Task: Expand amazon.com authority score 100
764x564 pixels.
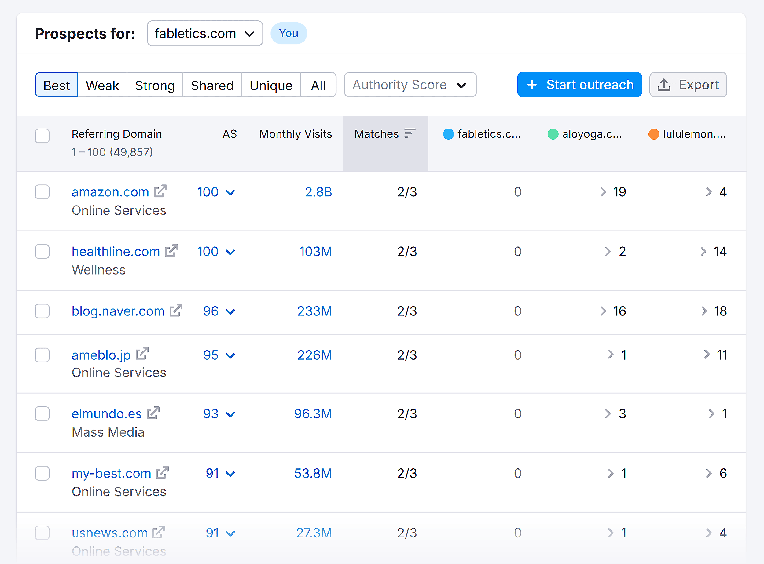Action: point(216,192)
